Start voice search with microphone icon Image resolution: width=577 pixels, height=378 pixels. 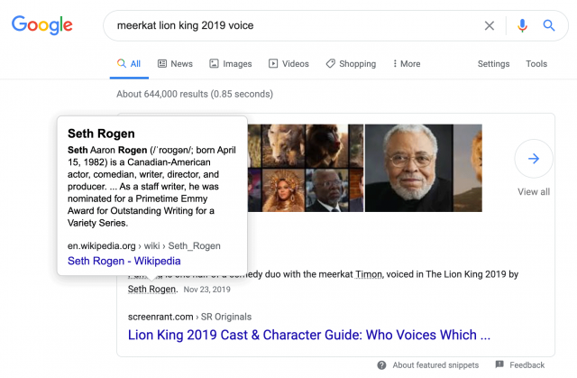pyautogui.click(x=522, y=25)
